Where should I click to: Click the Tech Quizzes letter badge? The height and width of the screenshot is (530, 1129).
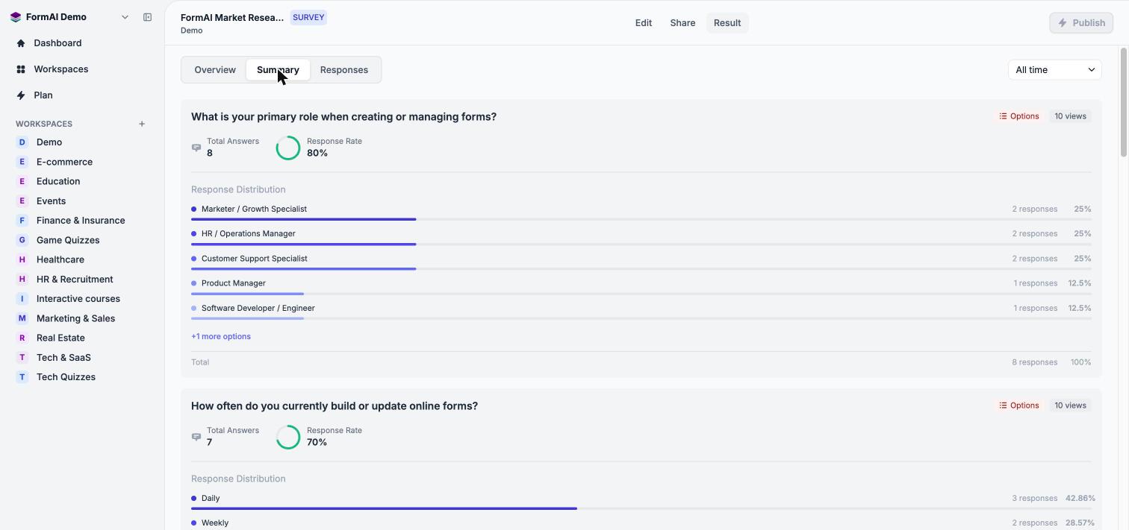[22, 377]
